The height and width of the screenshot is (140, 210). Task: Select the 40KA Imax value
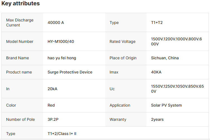156,72
